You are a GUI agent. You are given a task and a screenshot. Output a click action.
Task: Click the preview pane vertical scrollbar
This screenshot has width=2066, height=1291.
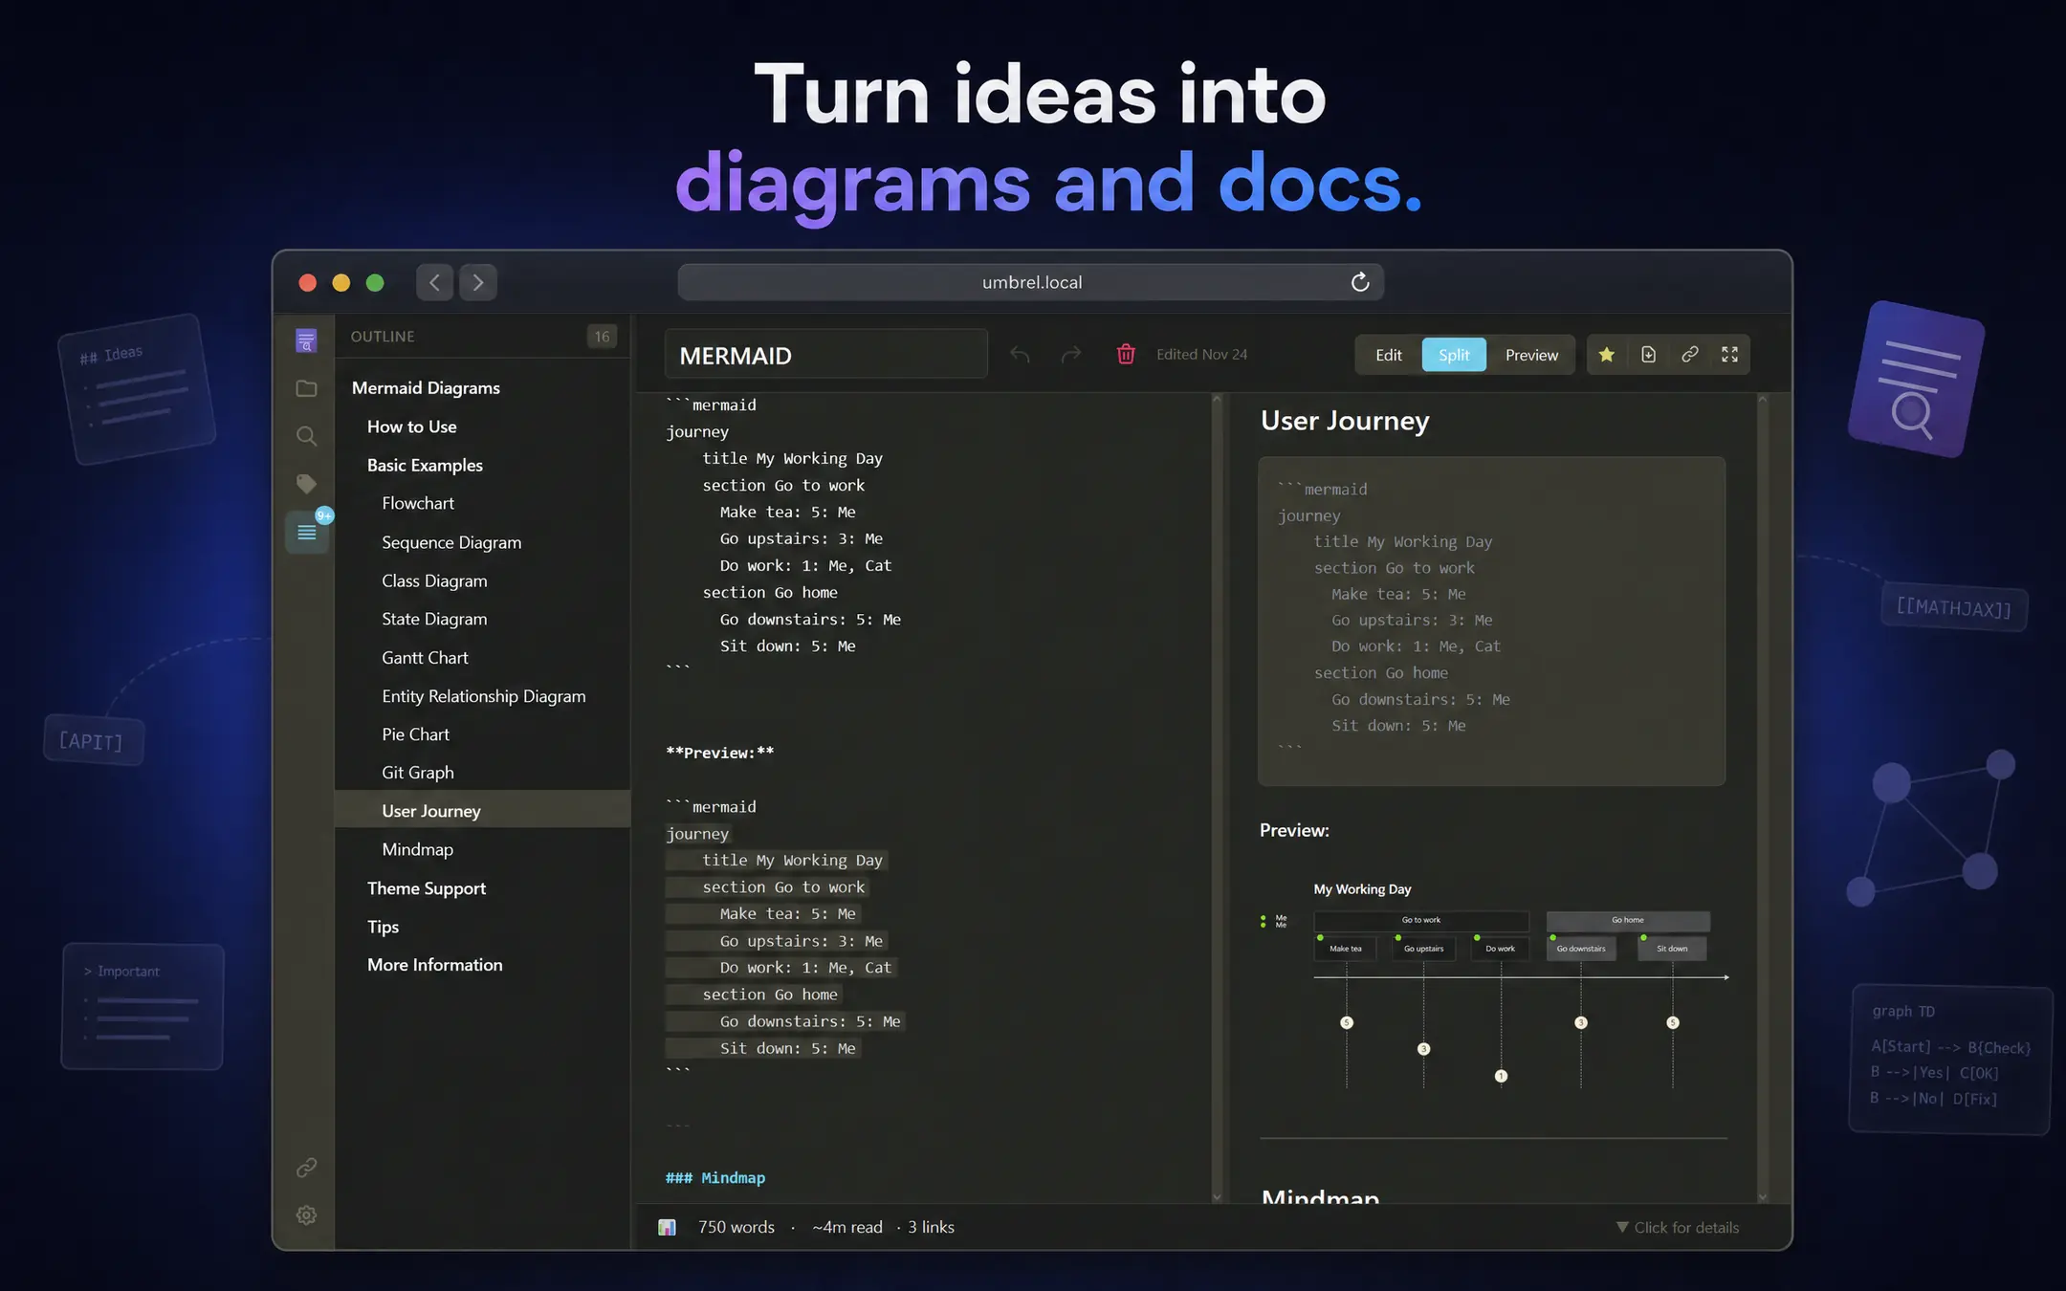(x=1763, y=798)
